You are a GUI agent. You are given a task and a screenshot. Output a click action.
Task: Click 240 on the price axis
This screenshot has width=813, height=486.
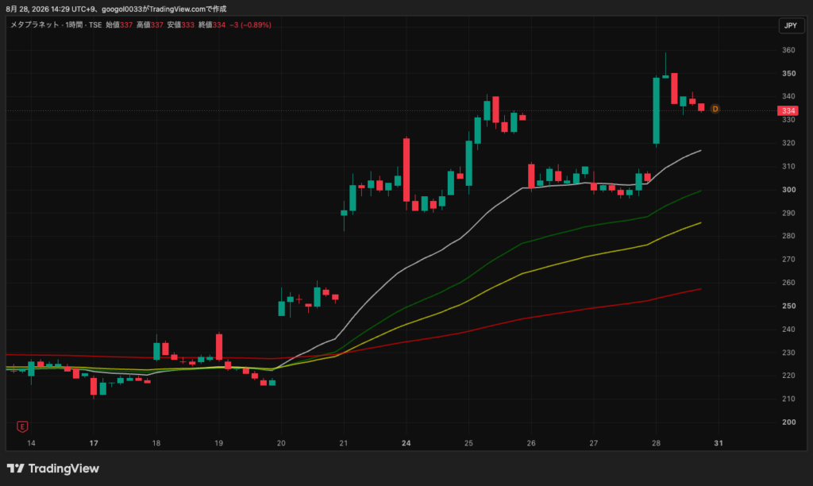tap(788, 330)
